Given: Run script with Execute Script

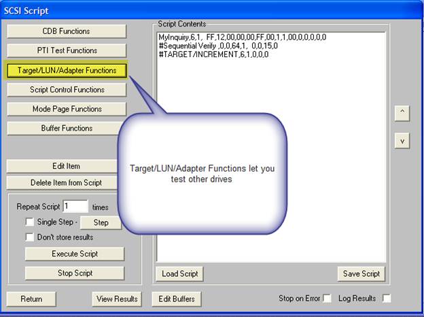Looking at the screenshot, I should tap(75, 254).
